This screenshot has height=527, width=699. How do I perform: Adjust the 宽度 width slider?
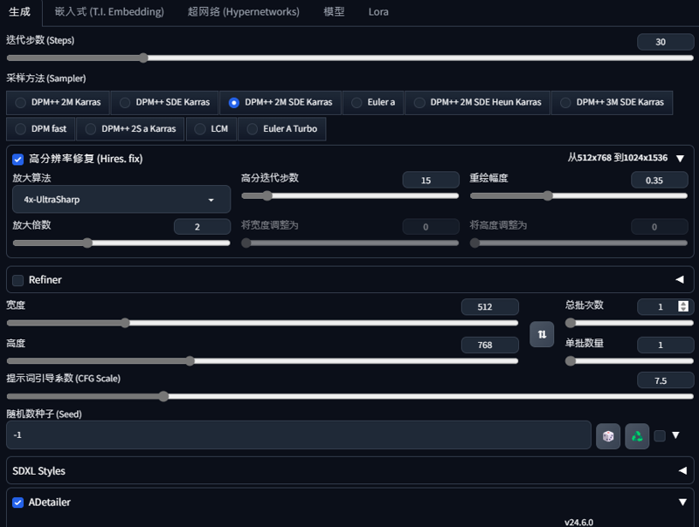click(x=262, y=323)
